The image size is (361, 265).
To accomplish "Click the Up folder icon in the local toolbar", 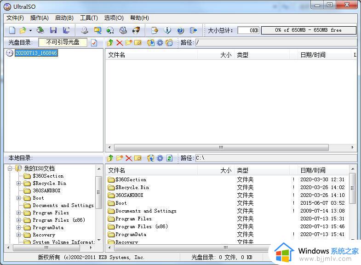I will point(110,158).
